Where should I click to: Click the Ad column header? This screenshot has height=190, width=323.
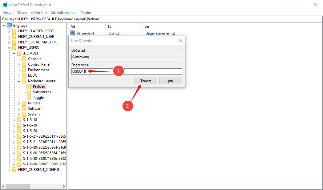pyautogui.click(x=87, y=26)
